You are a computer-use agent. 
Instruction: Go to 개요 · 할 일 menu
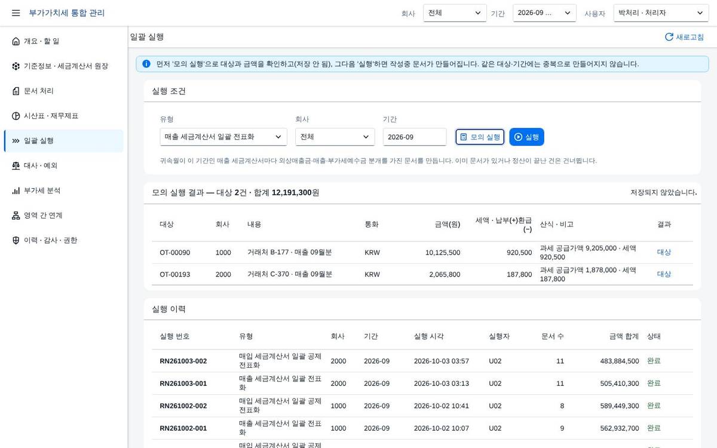[63, 41]
